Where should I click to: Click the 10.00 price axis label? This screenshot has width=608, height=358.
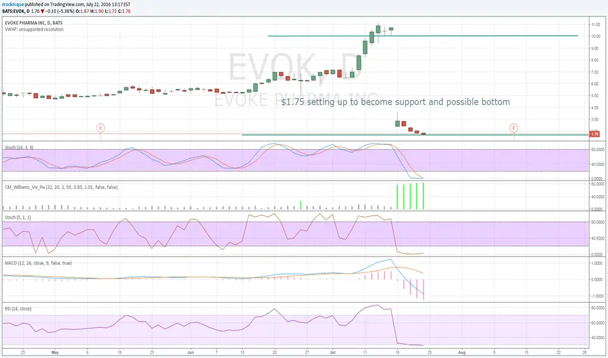coord(595,36)
